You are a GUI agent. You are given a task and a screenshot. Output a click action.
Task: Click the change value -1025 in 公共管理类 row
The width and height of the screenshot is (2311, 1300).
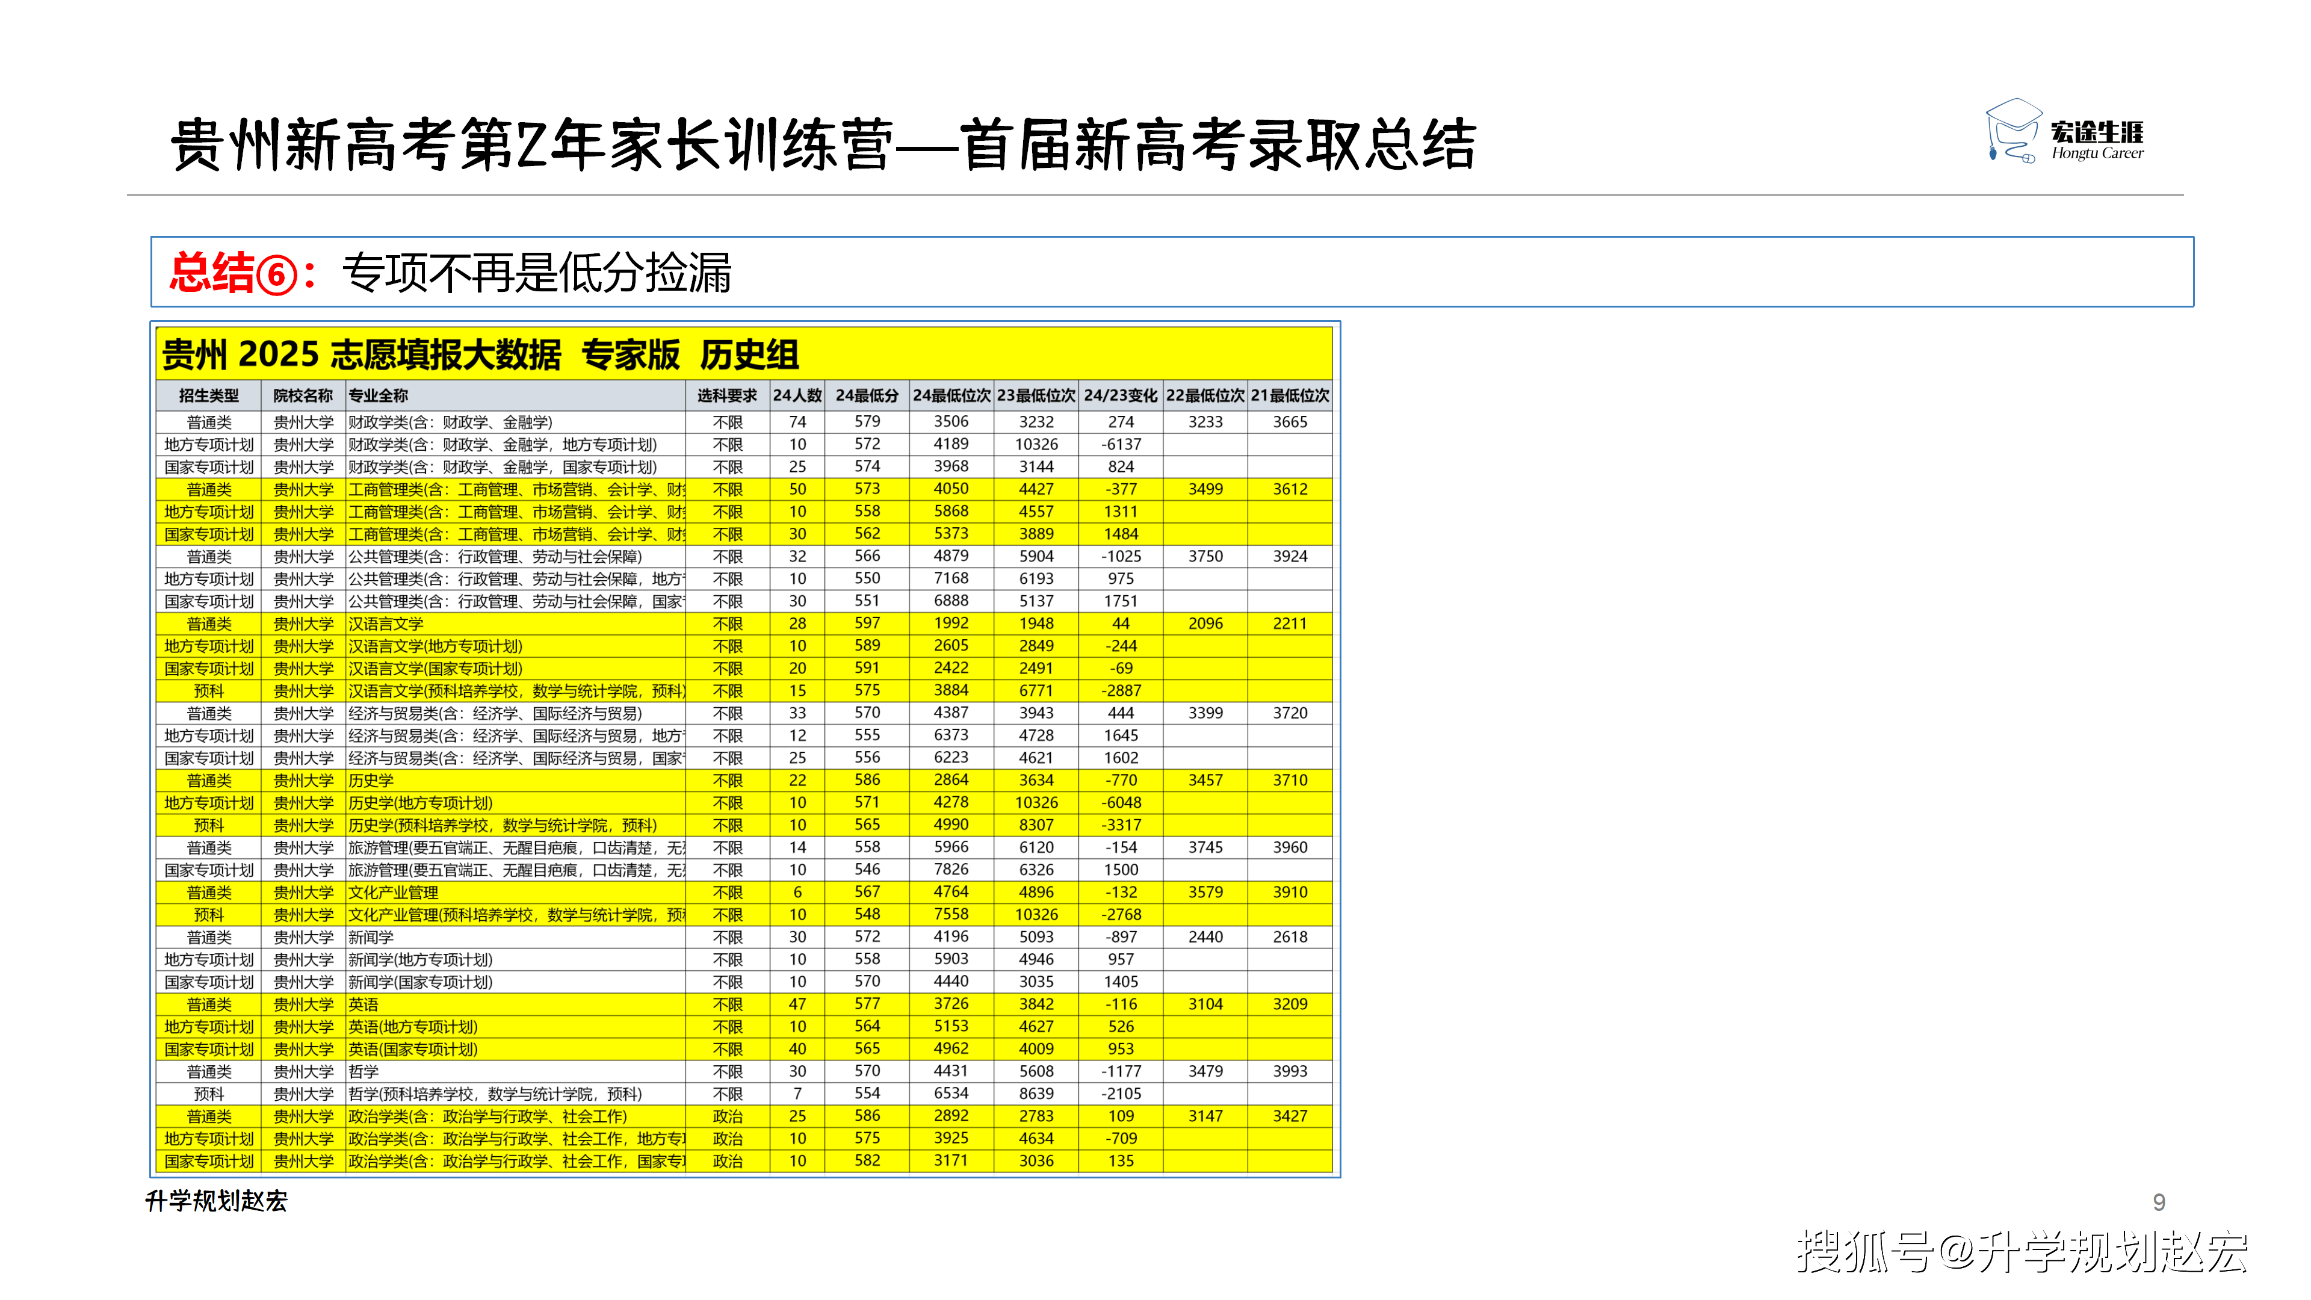(x=1121, y=556)
